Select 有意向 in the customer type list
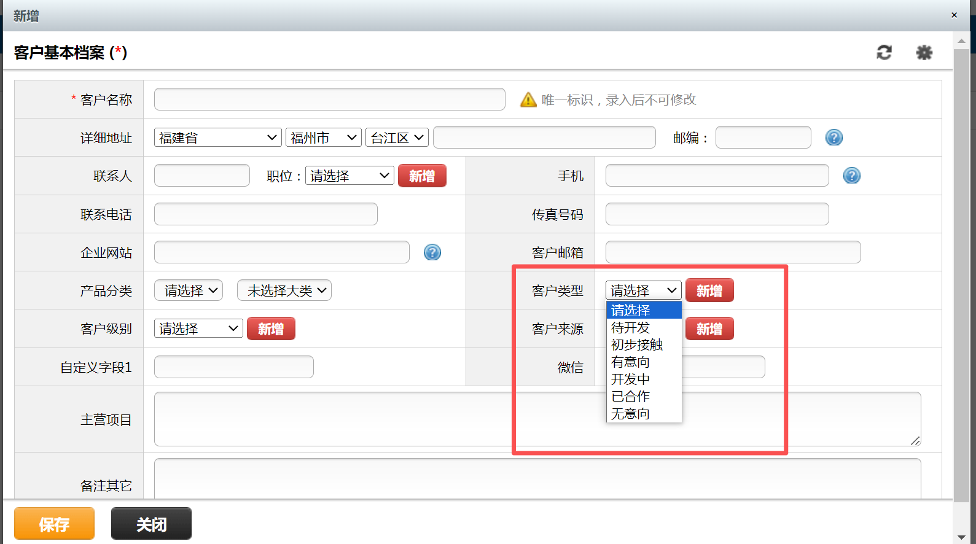 [x=631, y=362]
